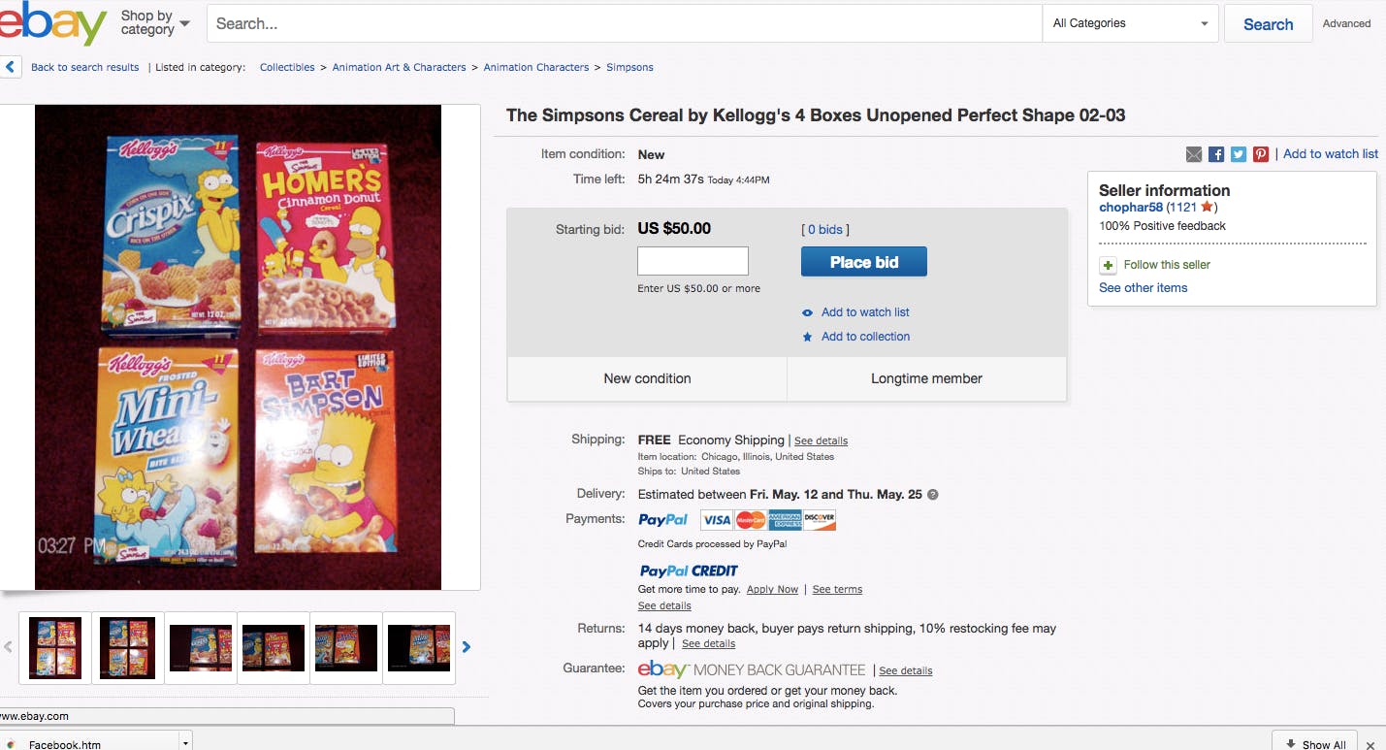Select the second cereal box thumbnail
This screenshot has height=750, width=1386.
(127, 647)
